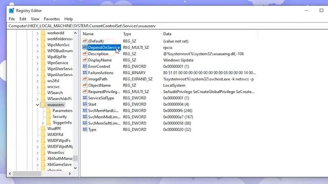Click the DisplayName value string icon

pos(85,60)
